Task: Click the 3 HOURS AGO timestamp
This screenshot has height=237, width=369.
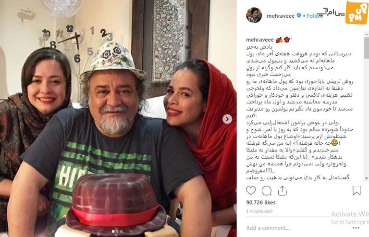Action: [x=259, y=212]
